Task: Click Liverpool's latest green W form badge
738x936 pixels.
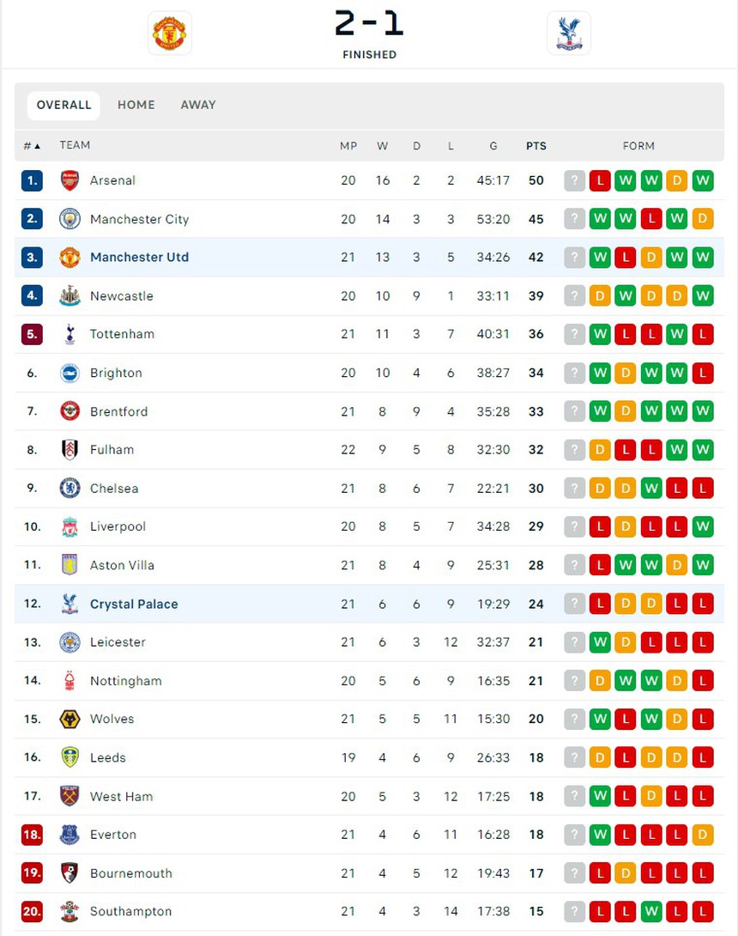Action: pyautogui.click(x=703, y=526)
